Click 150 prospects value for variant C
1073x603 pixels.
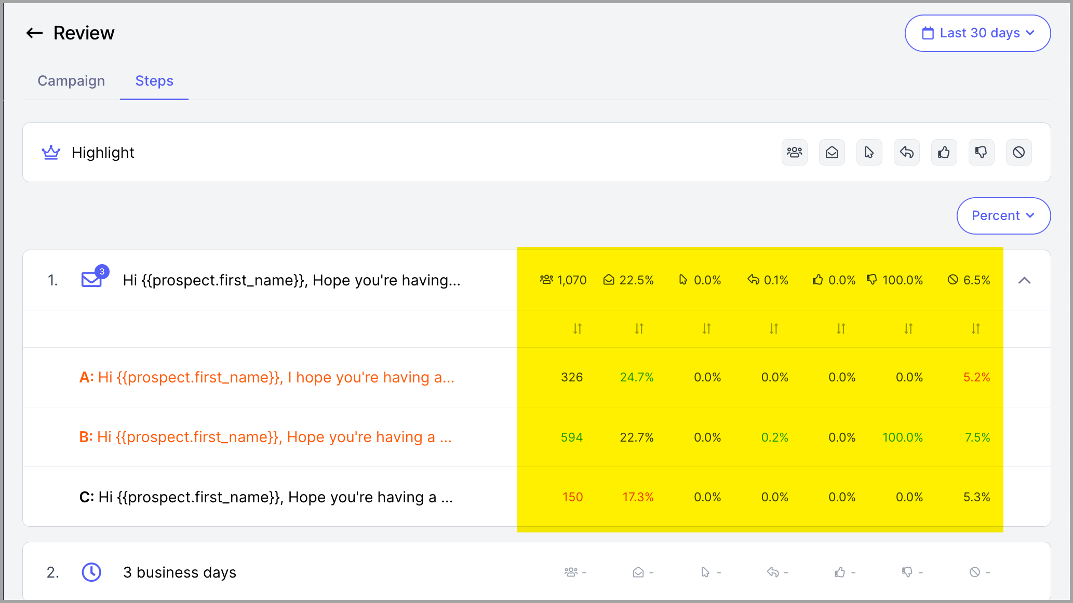573,498
